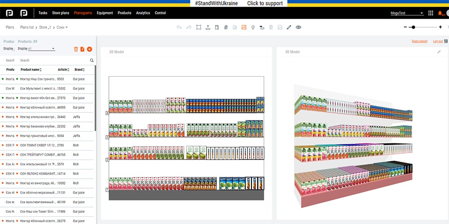Click the orange trash icon above product list
449x224 pixels.
76,49
